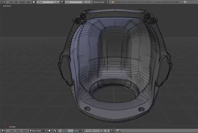Click the User Persp view label
Image resolution: width=198 pixels, height=133 pixels.
point(7,6)
